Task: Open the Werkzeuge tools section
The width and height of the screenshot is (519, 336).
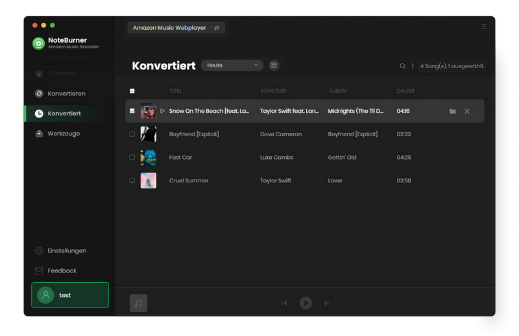Action: [57, 134]
